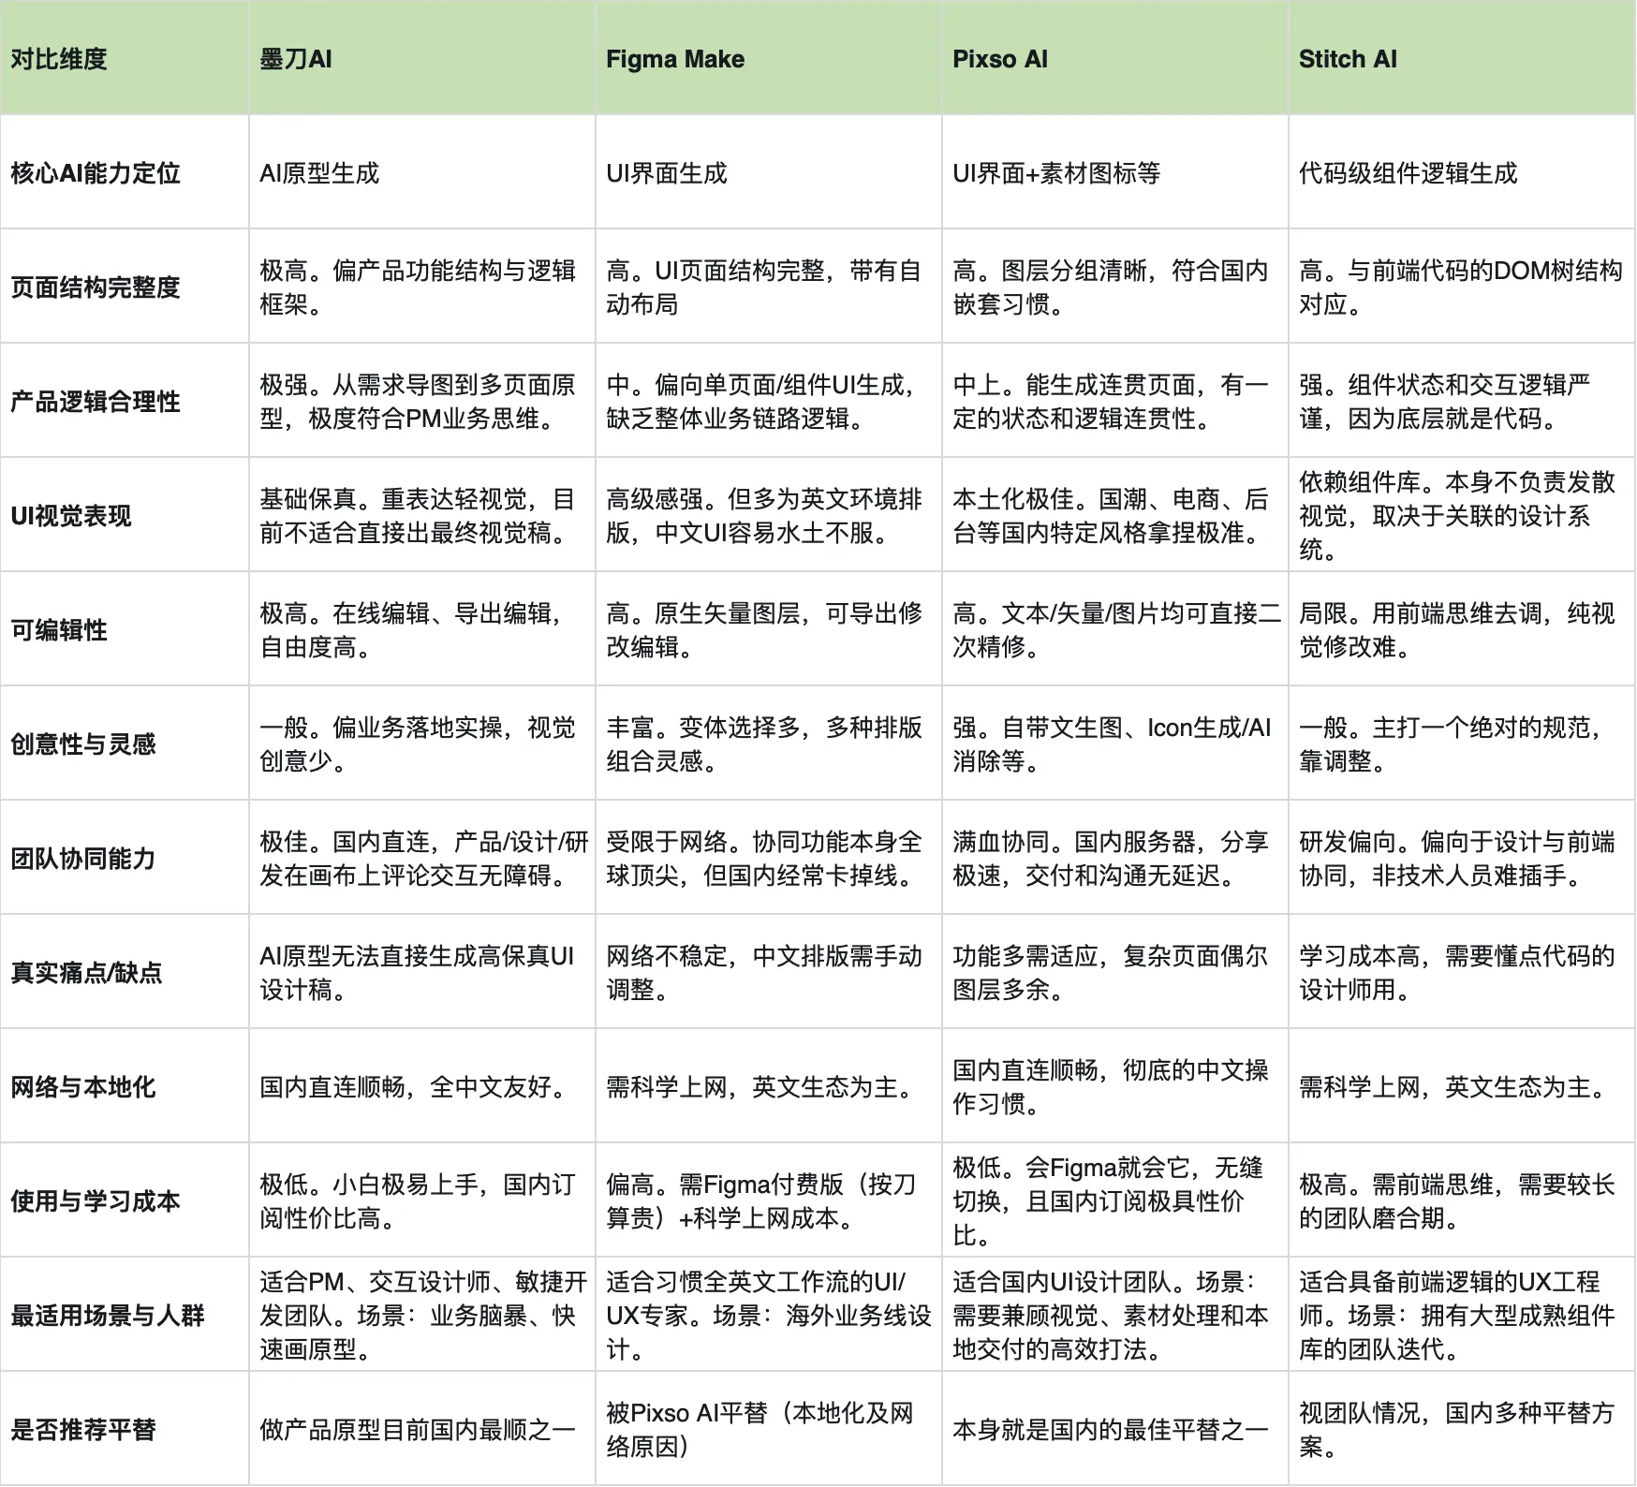Click cell 被Pixso AI平替（本地化及网络原因）

point(769,1429)
